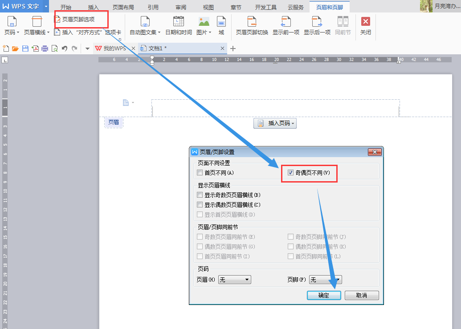461x329 pixels.
Task: Click the export to PDF icon
Action: 35,49
